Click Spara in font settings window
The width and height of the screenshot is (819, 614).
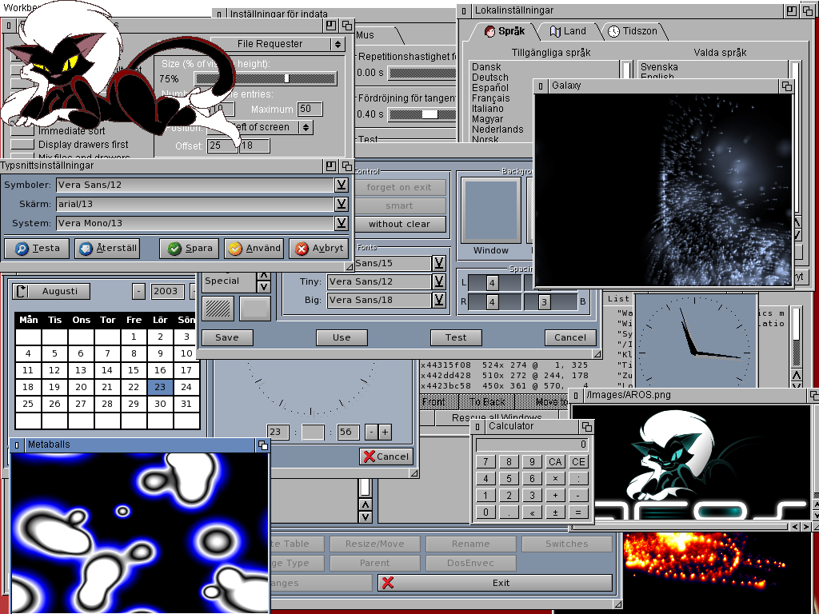pyautogui.click(x=190, y=249)
